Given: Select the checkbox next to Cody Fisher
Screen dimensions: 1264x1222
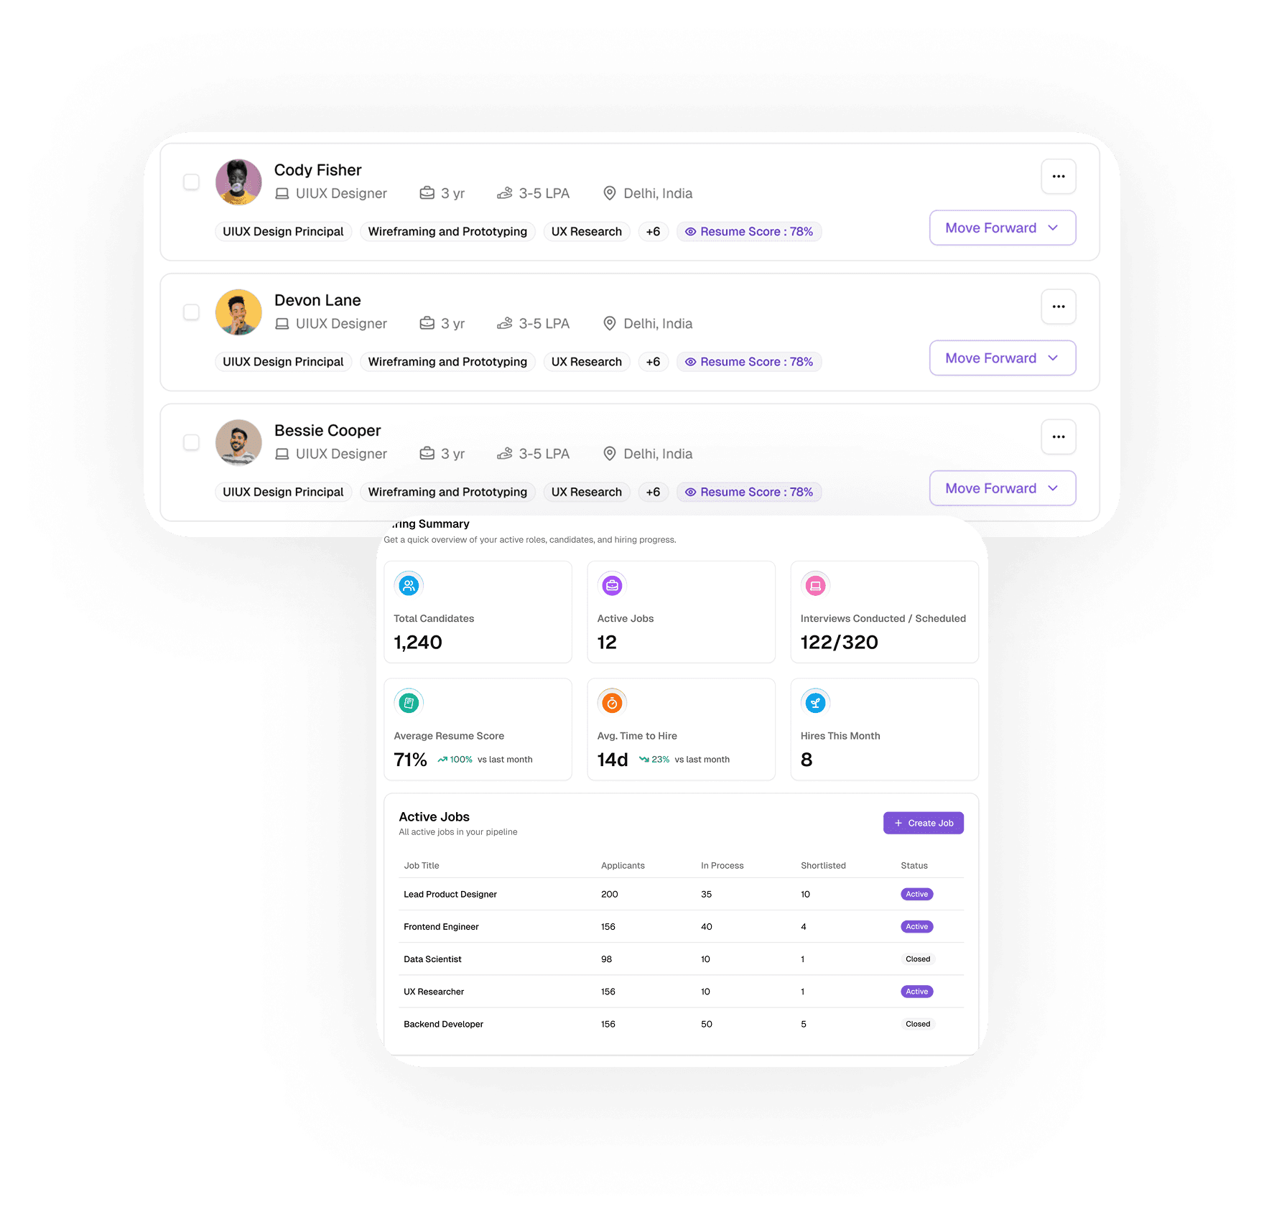Looking at the screenshot, I should tap(191, 182).
